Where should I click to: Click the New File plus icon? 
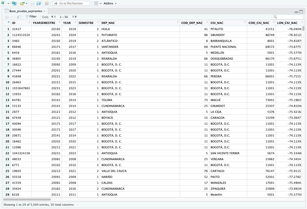click(3, 3)
